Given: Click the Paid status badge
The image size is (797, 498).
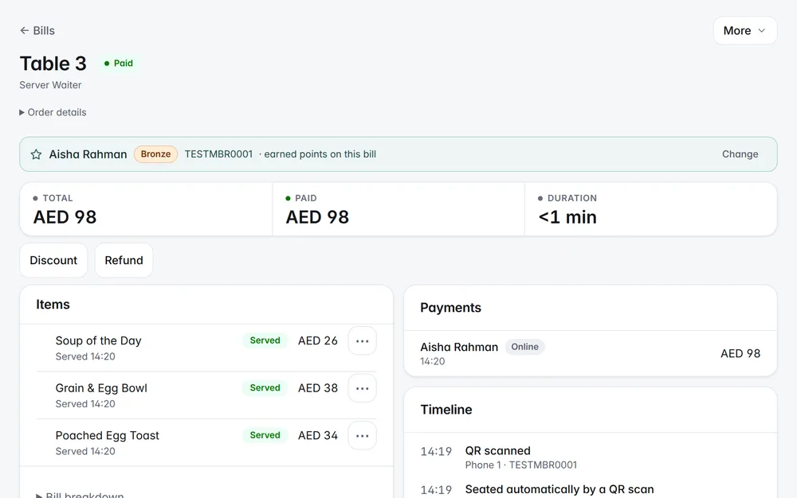Looking at the screenshot, I should [x=119, y=63].
